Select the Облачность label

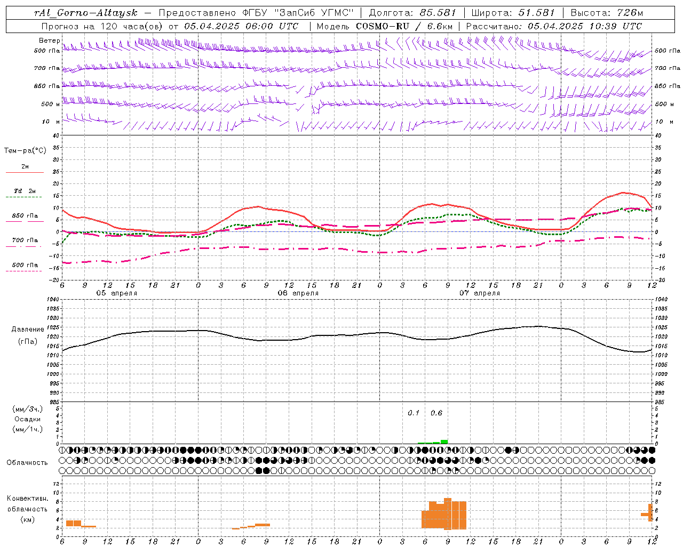[x=27, y=462]
